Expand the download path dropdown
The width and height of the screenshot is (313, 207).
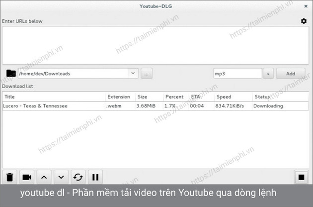tap(133, 73)
